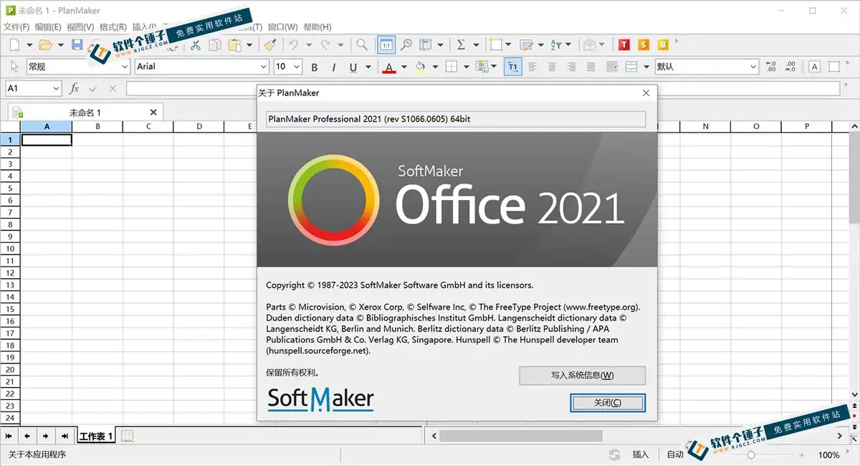
Task: Open the 文件(F) menu
Action: point(16,27)
